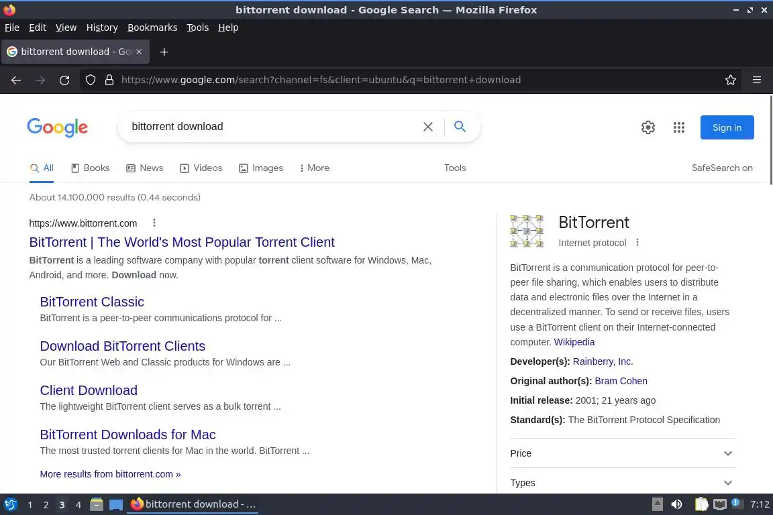This screenshot has width=773, height=515.
Task: Open BitTorrent Downloads for Mac link
Action: pos(127,435)
